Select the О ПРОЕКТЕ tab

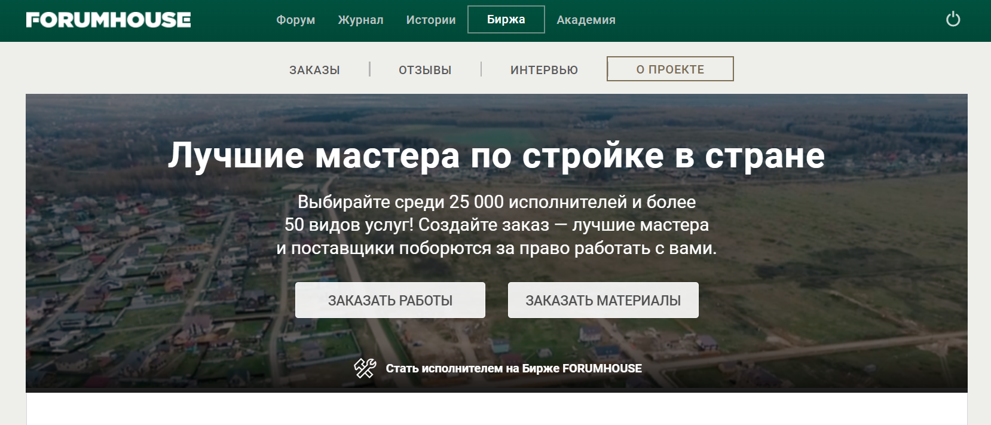(x=669, y=69)
